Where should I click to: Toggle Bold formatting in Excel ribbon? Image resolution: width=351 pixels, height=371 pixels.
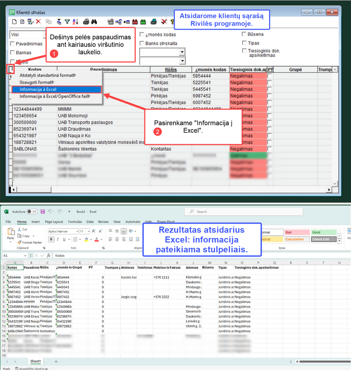pyautogui.click(x=51, y=240)
